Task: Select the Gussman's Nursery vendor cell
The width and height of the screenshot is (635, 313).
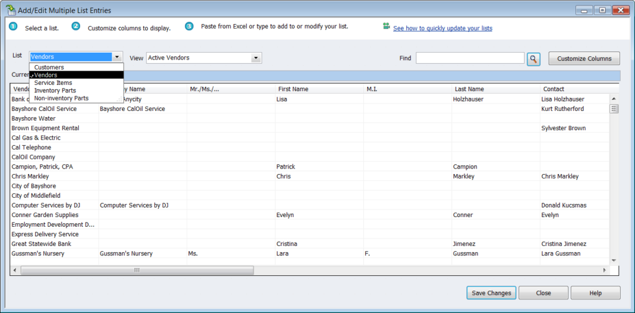Action: (38, 253)
